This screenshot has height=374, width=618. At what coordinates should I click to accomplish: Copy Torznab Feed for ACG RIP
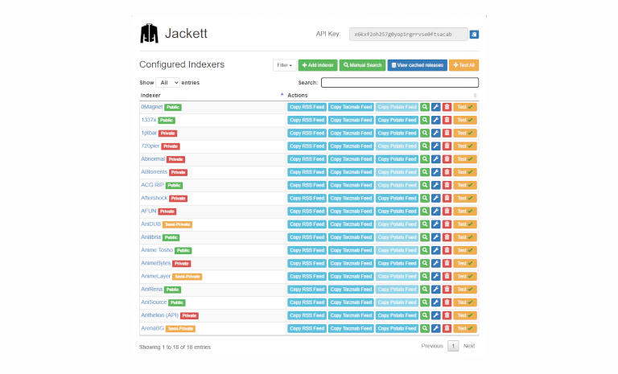click(351, 185)
